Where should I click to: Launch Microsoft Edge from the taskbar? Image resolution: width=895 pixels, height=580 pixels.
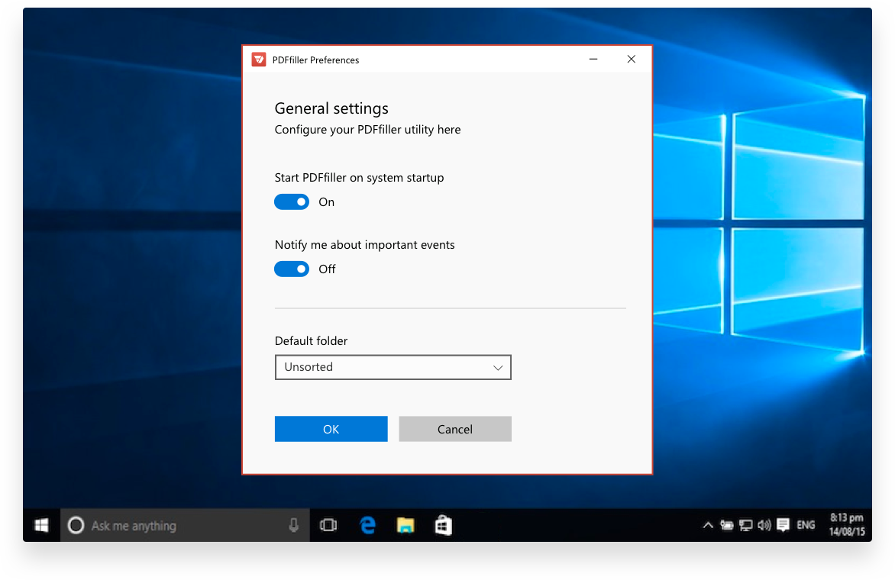pyautogui.click(x=368, y=525)
